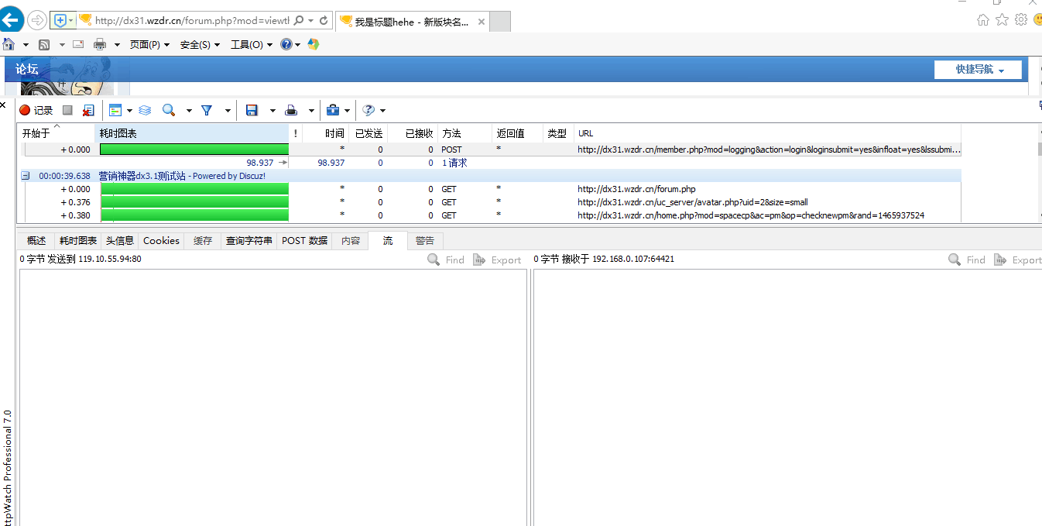
Task: Click the blue toolbox tools icon
Action: (x=332, y=111)
